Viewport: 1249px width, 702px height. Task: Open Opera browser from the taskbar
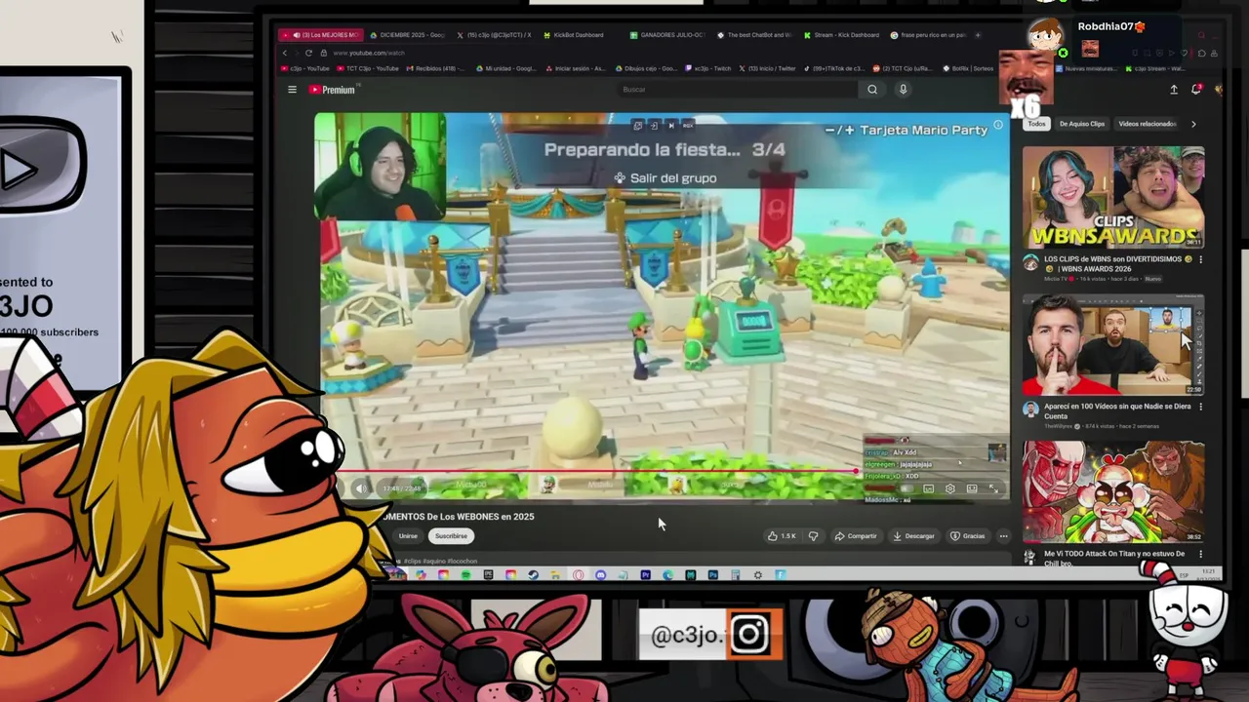point(579,575)
